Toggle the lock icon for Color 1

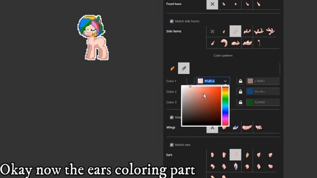coord(240,81)
